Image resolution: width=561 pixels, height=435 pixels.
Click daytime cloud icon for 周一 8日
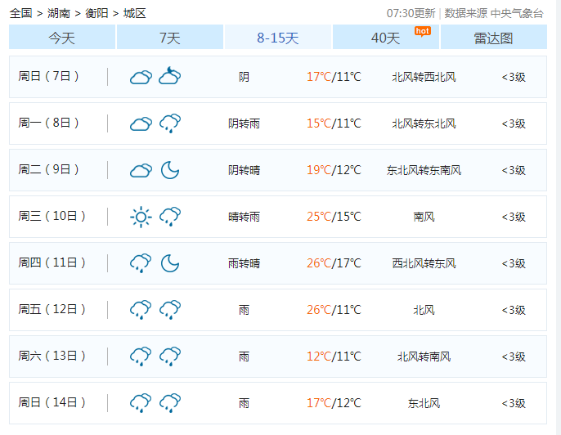(x=141, y=123)
